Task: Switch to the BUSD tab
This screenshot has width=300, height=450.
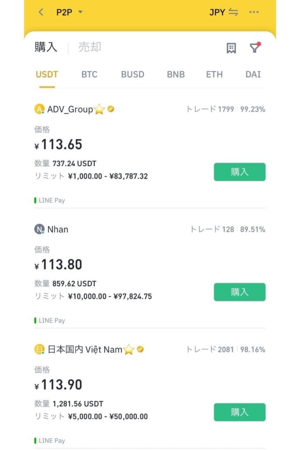Action: click(x=133, y=74)
